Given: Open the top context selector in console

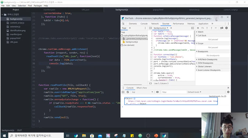Looking at the screenshot, I should click(x=142, y=92).
